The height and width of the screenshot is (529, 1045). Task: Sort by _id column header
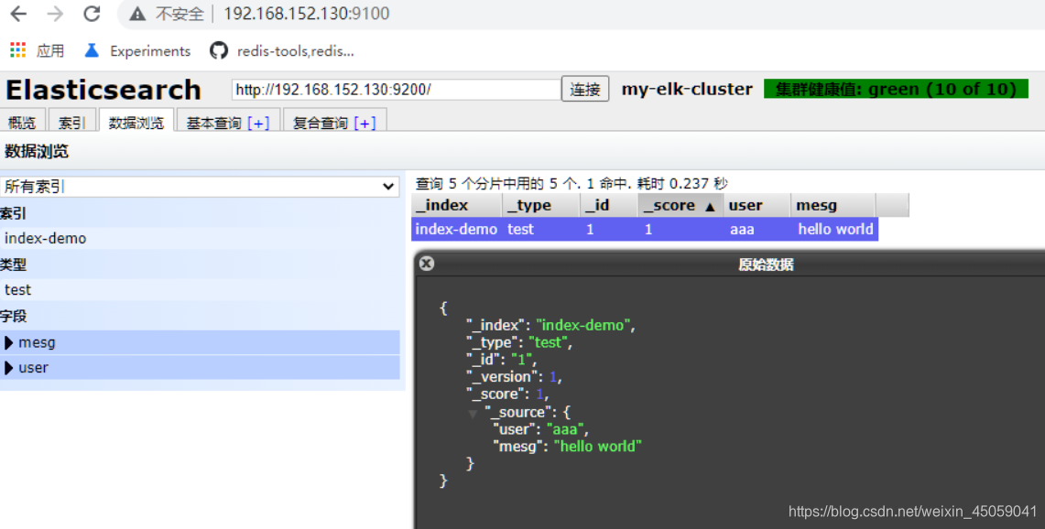pyautogui.click(x=608, y=205)
